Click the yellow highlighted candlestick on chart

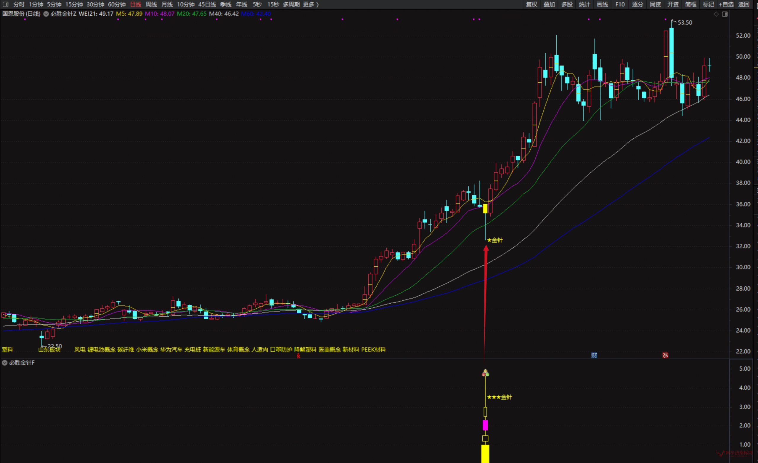485,209
